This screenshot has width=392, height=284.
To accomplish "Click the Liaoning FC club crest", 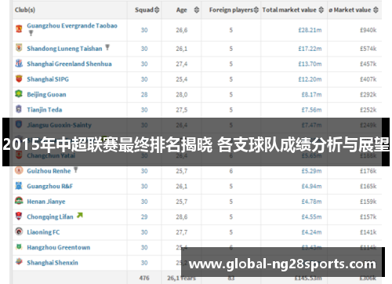I will [19, 231].
